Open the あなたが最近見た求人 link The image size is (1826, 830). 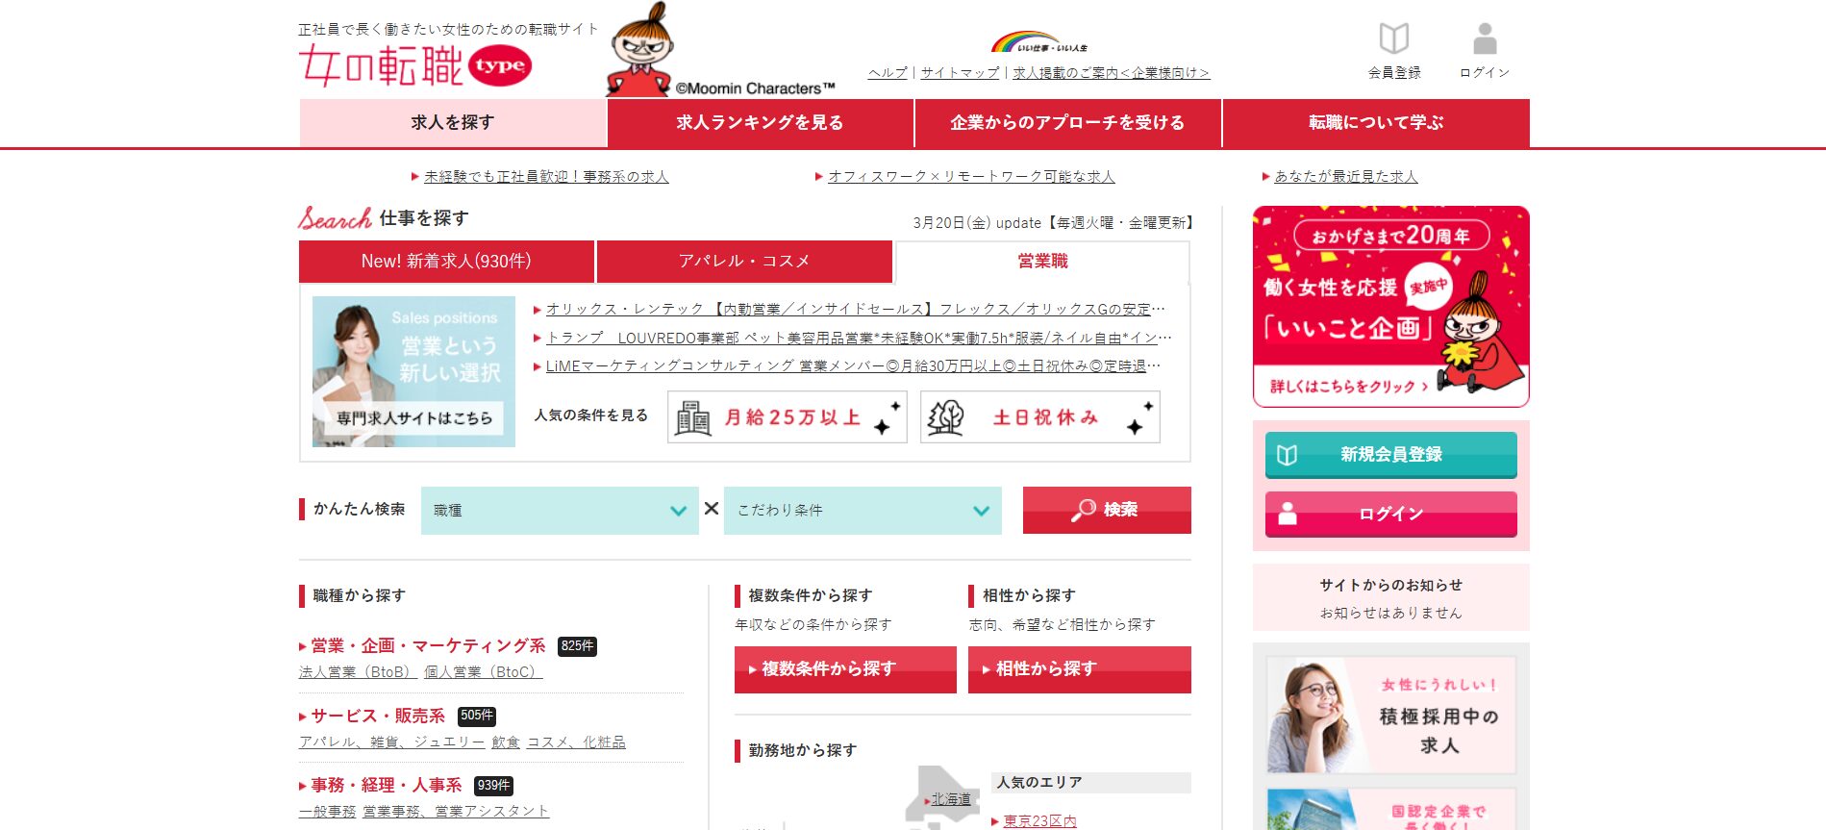click(1346, 177)
